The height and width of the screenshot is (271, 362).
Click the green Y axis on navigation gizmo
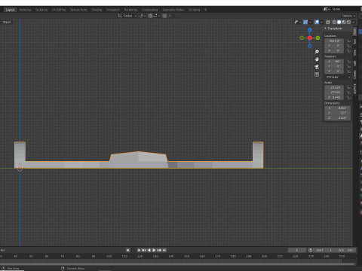(x=318, y=38)
